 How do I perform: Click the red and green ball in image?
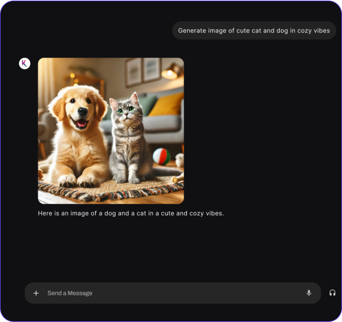click(161, 156)
